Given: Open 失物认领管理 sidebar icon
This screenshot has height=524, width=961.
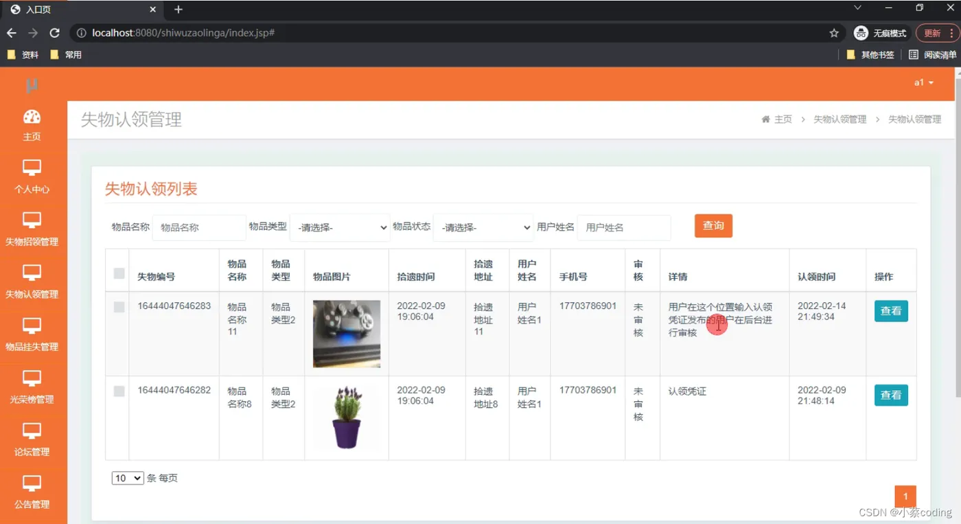Looking at the screenshot, I should coord(32,273).
